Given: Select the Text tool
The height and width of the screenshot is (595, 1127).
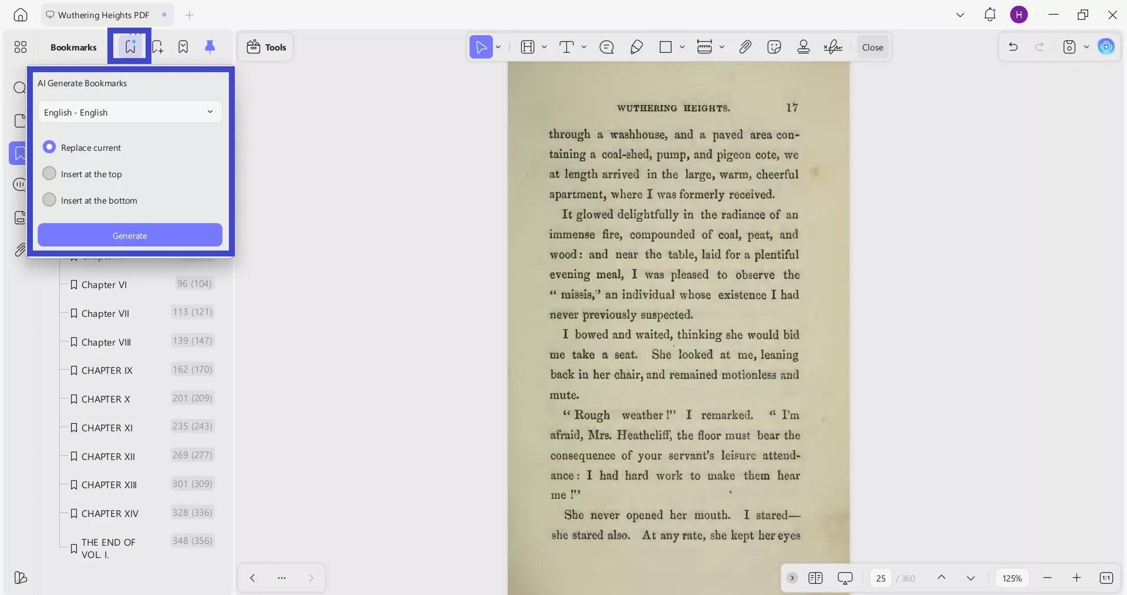Looking at the screenshot, I should pyautogui.click(x=566, y=47).
